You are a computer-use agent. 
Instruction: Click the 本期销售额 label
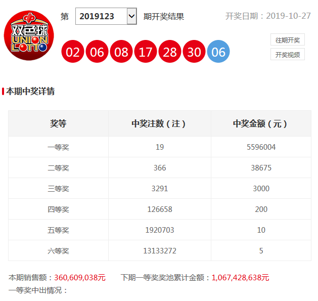pos(31,277)
